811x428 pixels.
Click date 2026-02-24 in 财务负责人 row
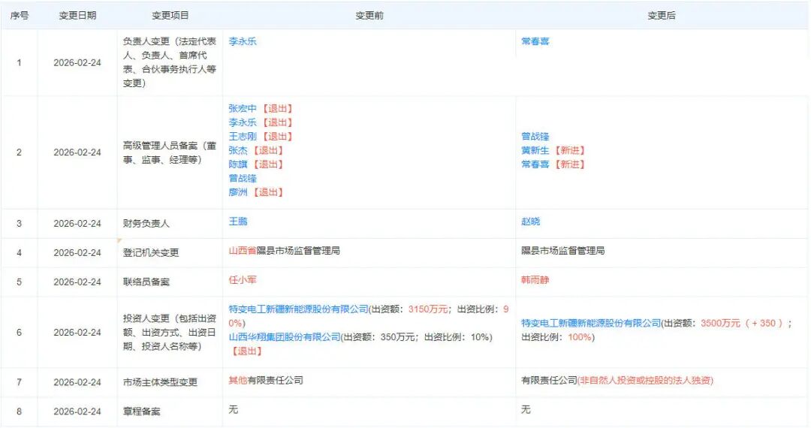coord(77,224)
